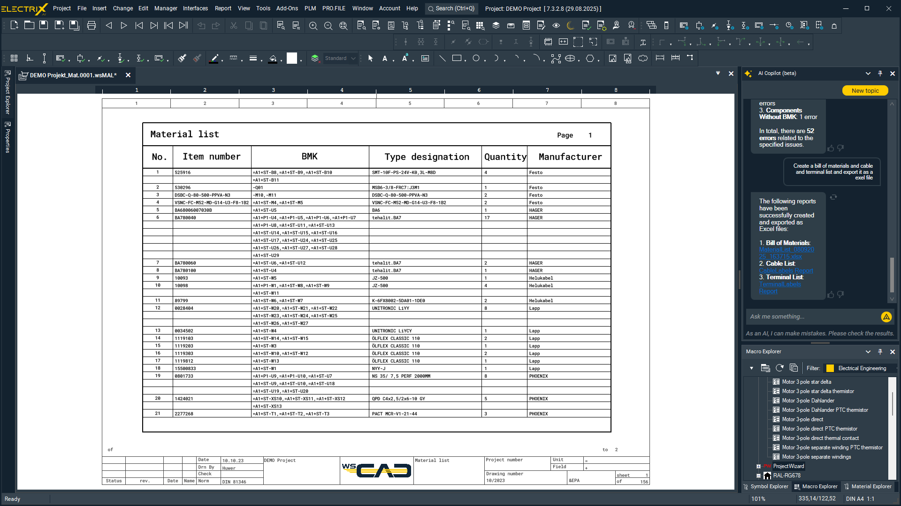This screenshot has height=506, width=901.
Task: Click the Zoom in magnifier icon
Action: tap(313, 26)
